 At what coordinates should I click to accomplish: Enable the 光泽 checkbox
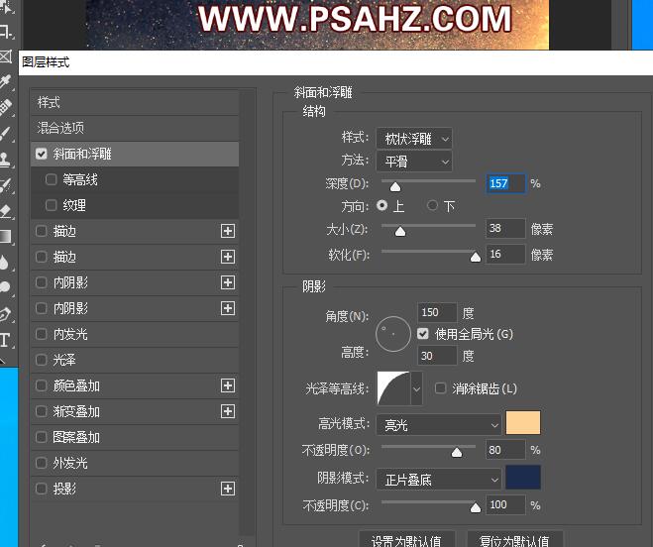coord(42,360)
